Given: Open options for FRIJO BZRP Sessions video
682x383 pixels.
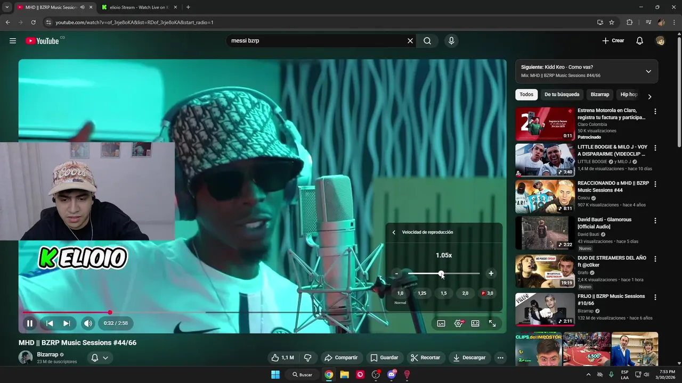Looking at the screenshot, I should [x=655, y=297].
